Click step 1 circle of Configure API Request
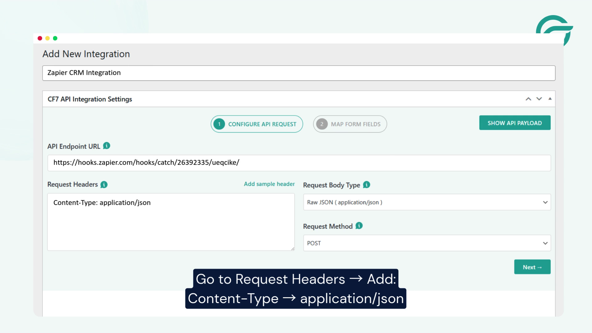The height and width of the screenshot is (333, 592). (x=219, y=124)
